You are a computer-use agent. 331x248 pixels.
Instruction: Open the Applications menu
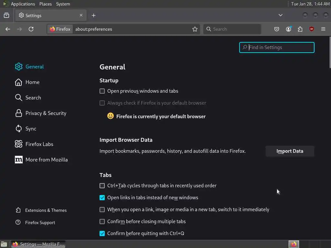click(x=23, y=4)
